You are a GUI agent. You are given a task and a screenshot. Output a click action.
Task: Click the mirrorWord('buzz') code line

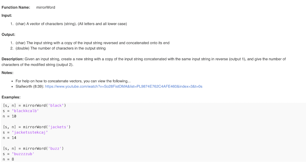33,148
